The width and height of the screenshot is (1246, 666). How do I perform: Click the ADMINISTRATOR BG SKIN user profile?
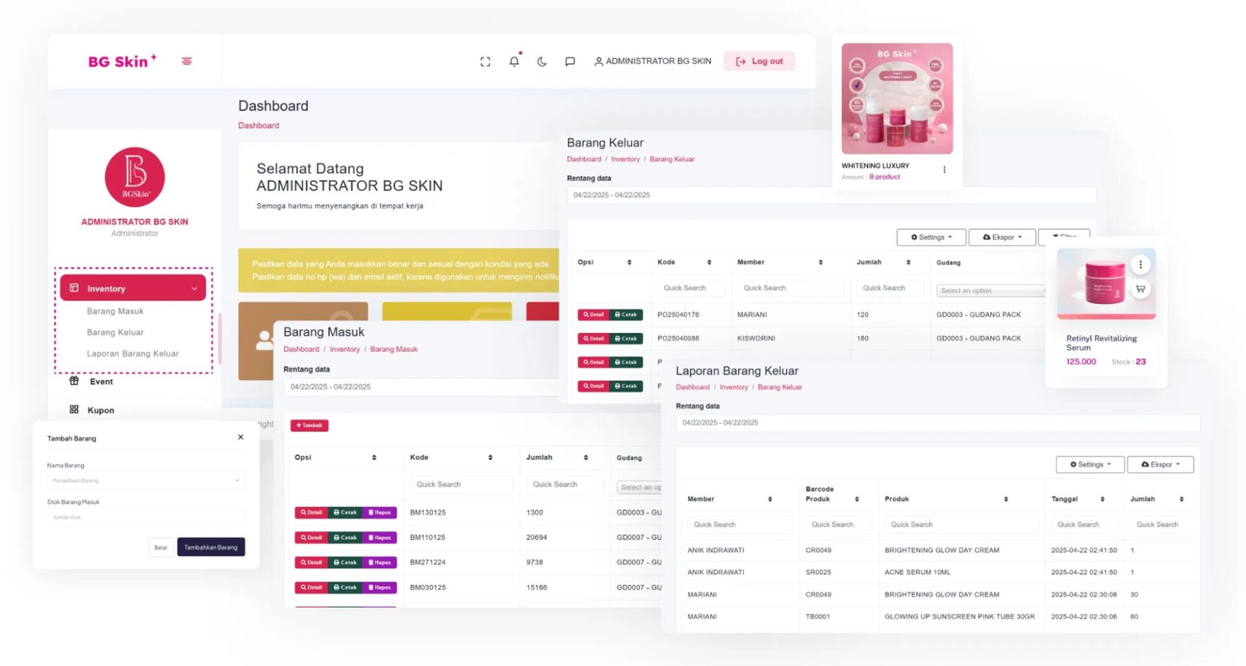point(653,61)
